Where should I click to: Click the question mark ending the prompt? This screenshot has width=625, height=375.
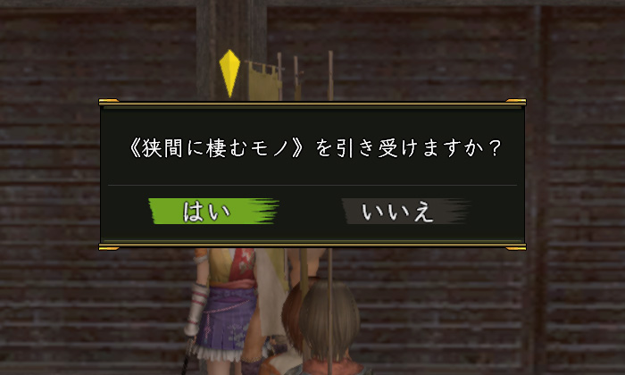pos(495,148)
